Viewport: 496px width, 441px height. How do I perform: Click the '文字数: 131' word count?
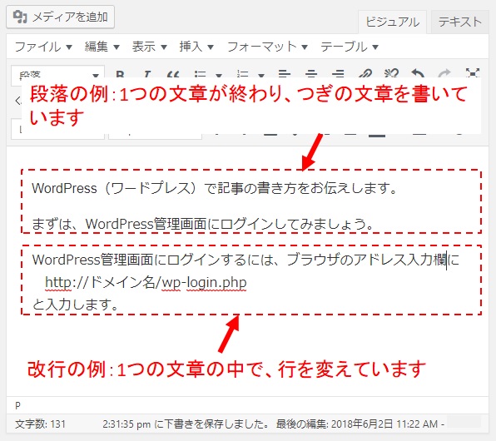[x=40, y=424]
